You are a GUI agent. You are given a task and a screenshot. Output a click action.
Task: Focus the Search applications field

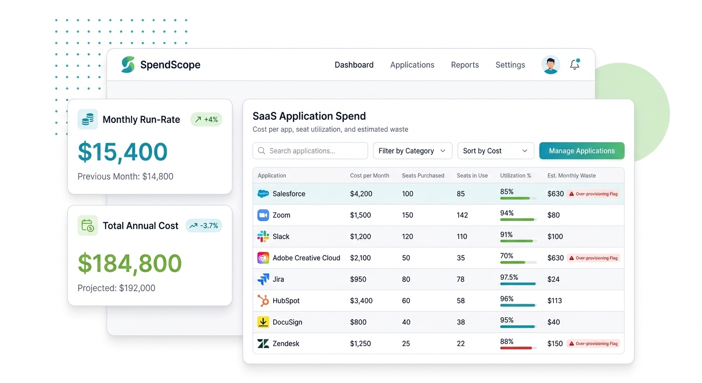pos(310,151)
